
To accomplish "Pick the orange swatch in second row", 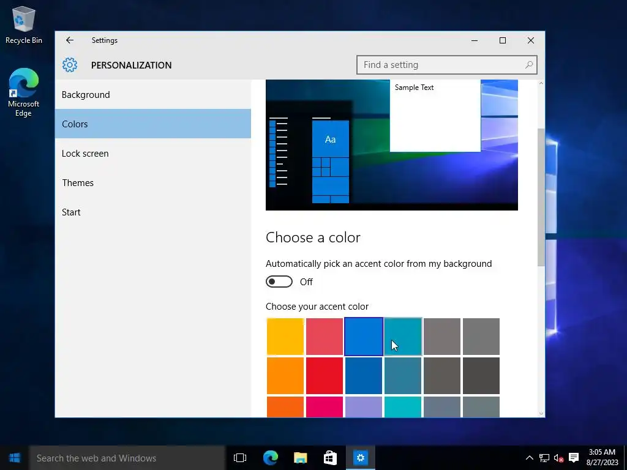I will 285,376.
